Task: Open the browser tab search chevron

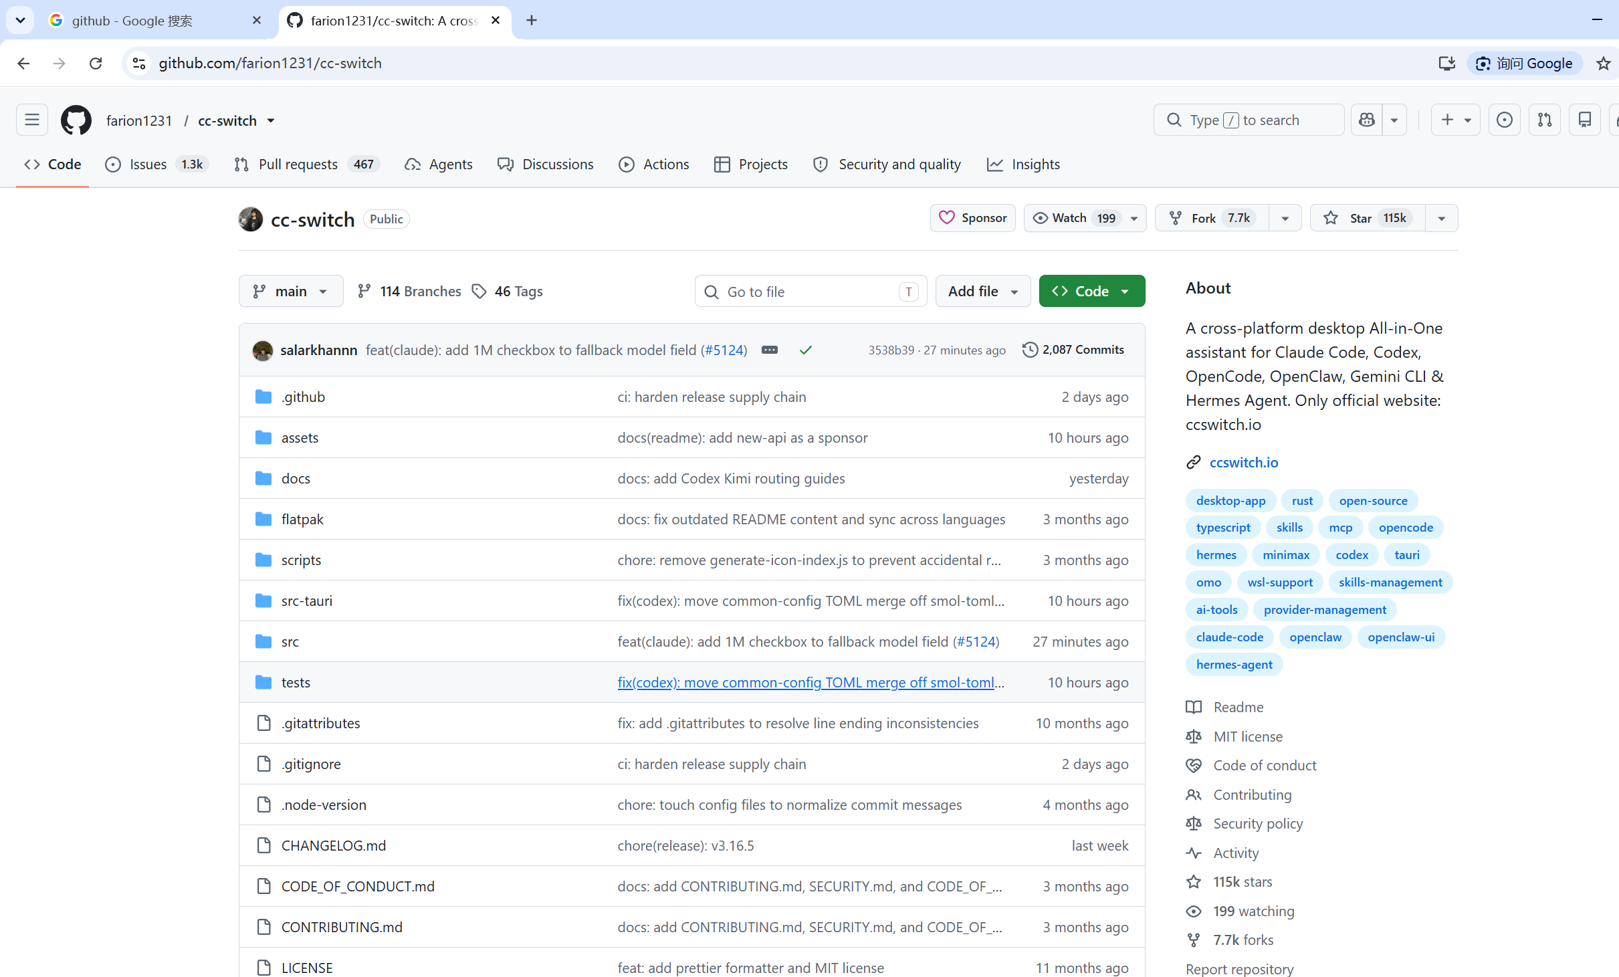Action: [20, 21]
